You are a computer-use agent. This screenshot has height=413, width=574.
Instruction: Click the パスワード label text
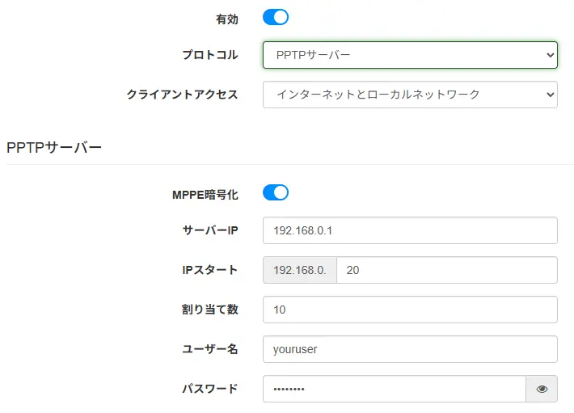point(210,389)
